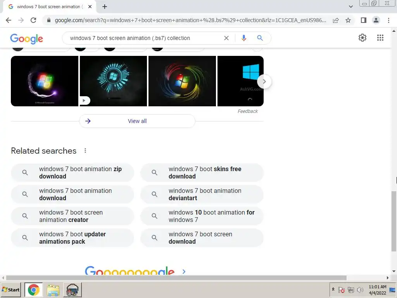Click the show desktop tray icon
This screenshot has width=397, height=298.
tap(393, 290)
